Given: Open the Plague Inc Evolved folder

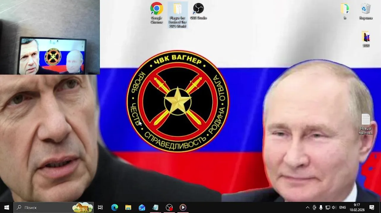Looking at the screenshot, I should pos(177,15).
